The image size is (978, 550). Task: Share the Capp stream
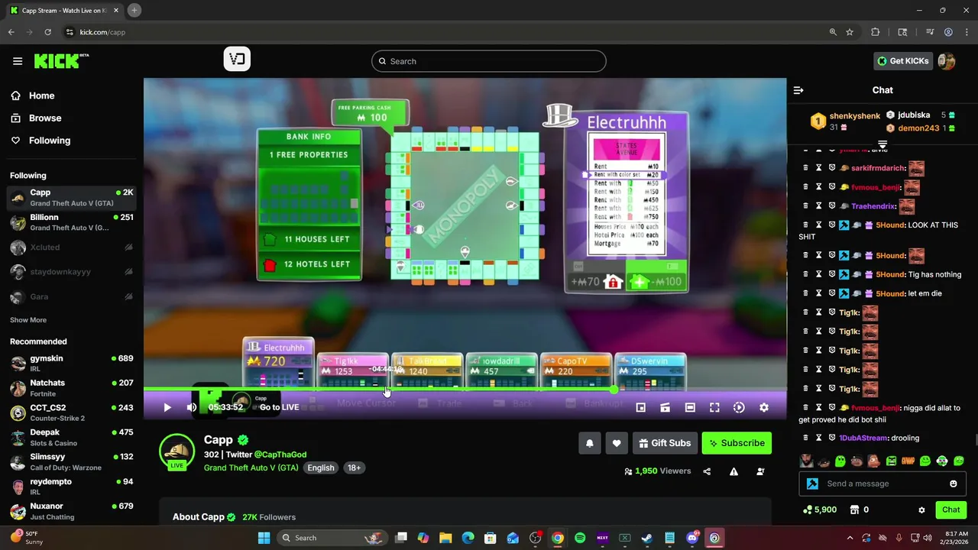[x=707, y=471]
